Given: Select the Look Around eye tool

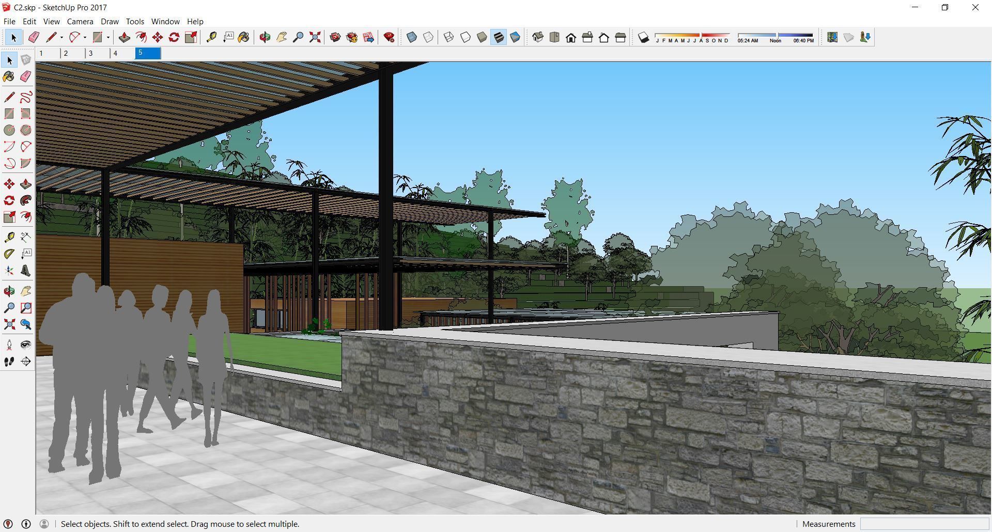Looking at the screenshot, I should [26, 345].
